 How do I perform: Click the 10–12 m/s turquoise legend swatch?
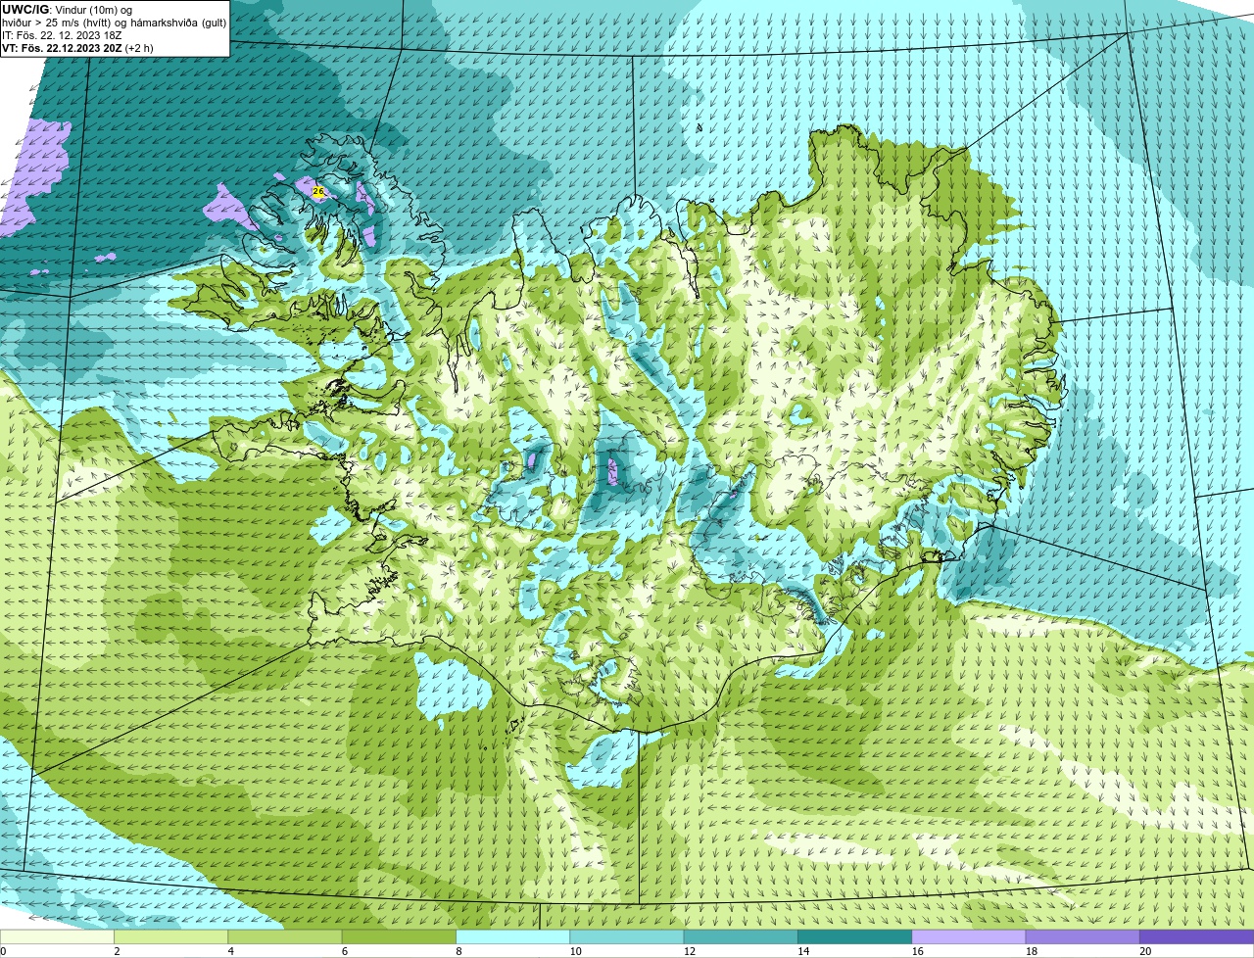coord(627,936)
